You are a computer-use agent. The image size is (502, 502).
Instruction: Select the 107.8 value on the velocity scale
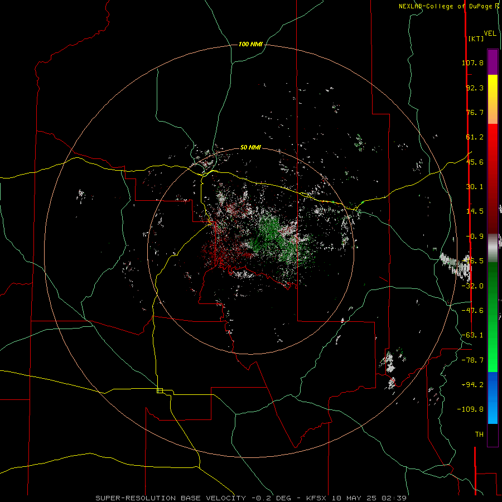tap(472, 62)
